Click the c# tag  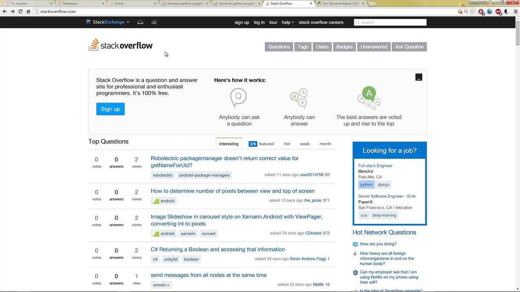point(155,259)
